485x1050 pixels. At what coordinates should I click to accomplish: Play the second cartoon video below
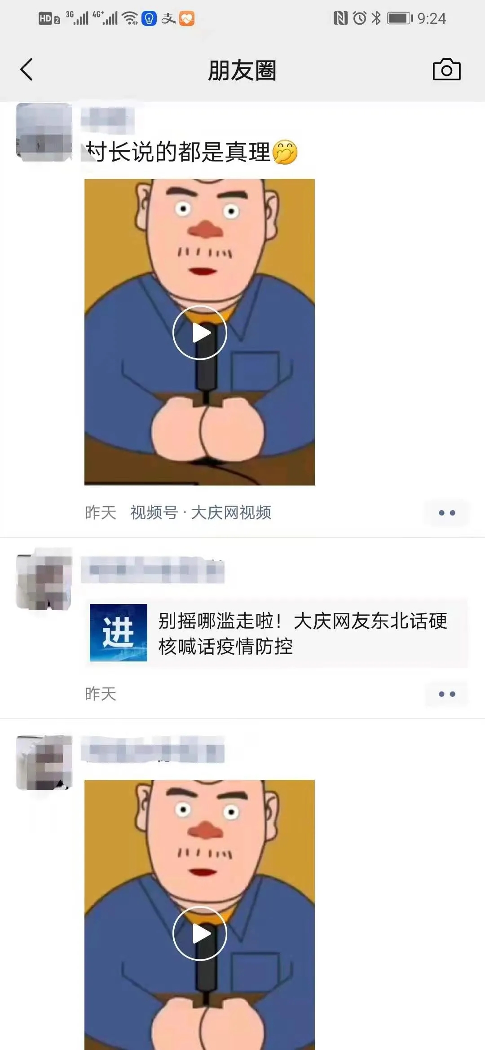click(199, 915)
